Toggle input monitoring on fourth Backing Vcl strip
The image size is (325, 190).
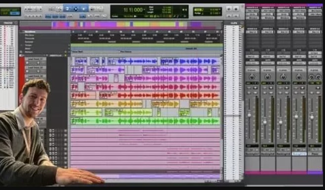pyautogui.click(x=296, y=88)
